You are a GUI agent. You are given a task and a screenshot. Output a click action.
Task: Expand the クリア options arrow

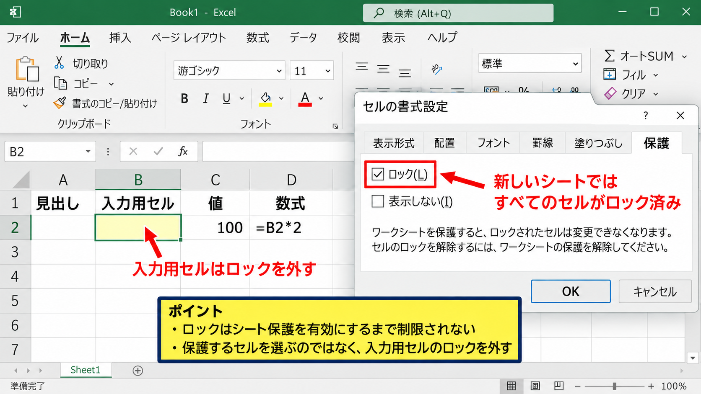(656, 94)
